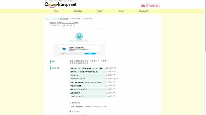Open the WHAT menu item

pos(99,11)
